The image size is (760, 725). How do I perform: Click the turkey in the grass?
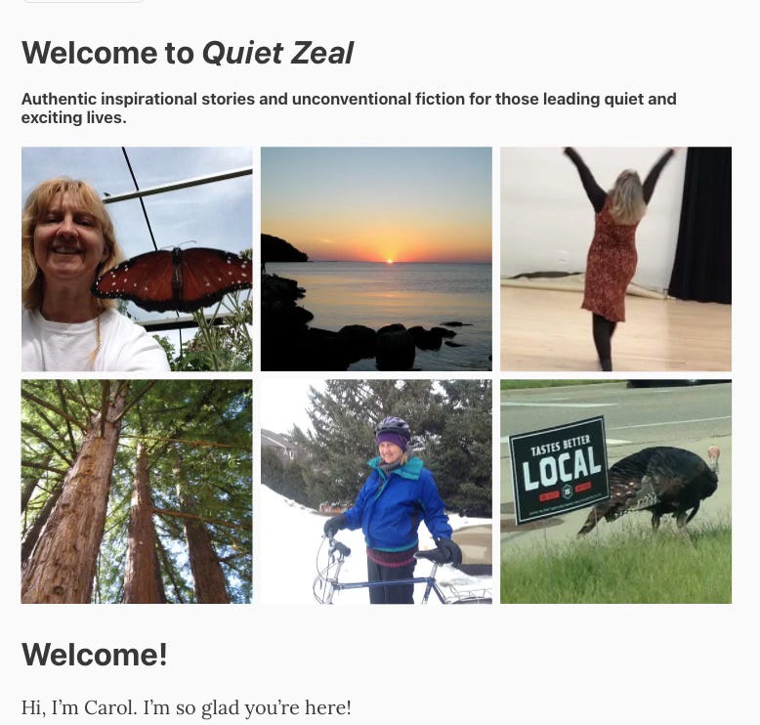pos(652,489)
